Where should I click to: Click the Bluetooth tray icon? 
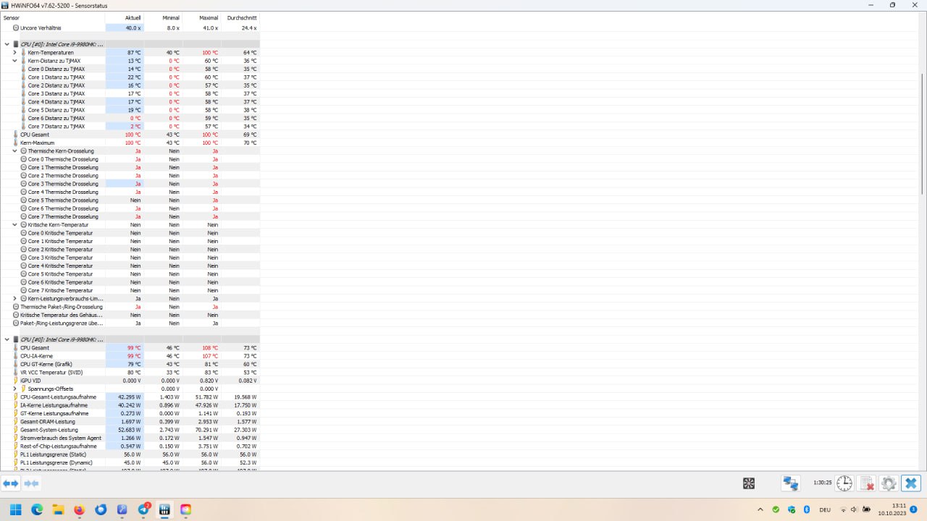(807, 509)
